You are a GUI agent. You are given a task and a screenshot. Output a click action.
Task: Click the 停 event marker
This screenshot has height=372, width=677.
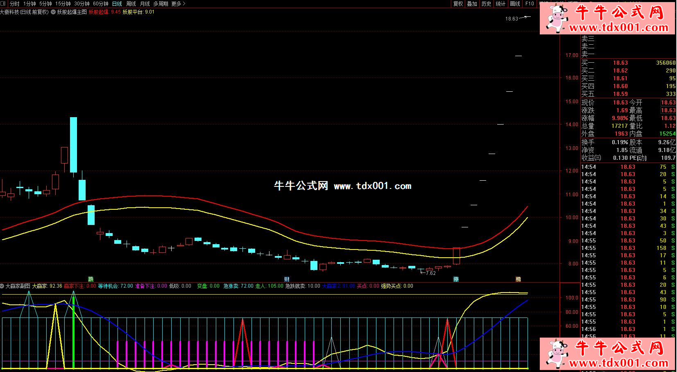tap(456, 279)
